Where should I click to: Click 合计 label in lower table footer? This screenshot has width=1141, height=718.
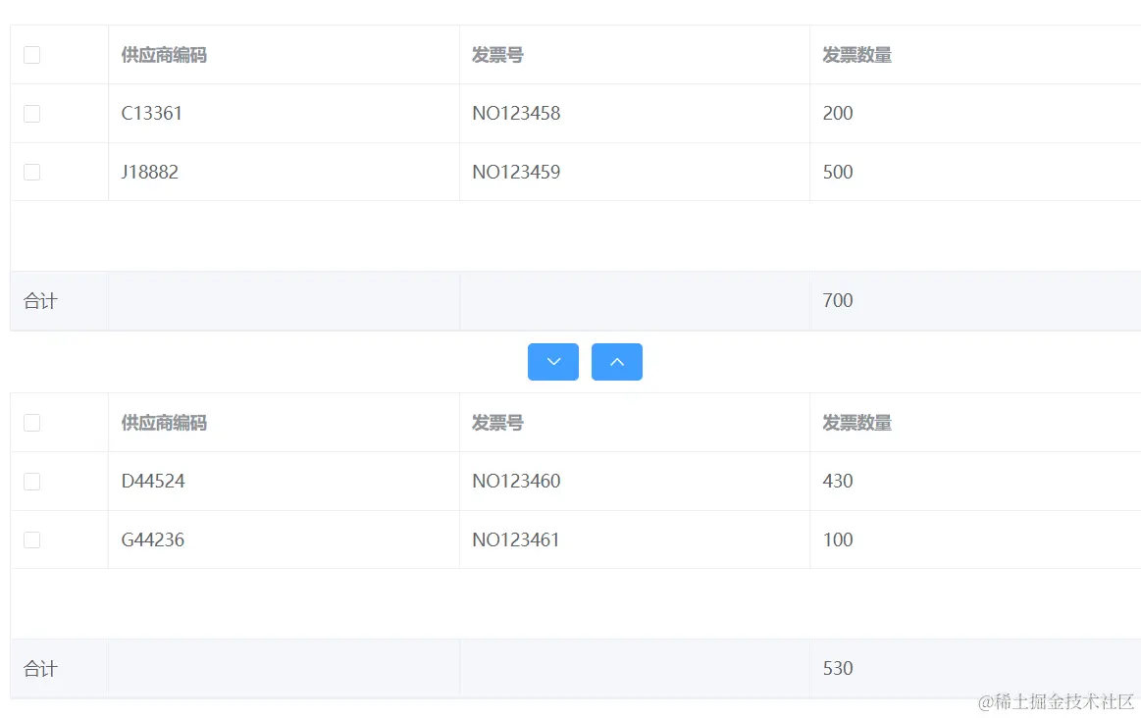tap(40, 669)
